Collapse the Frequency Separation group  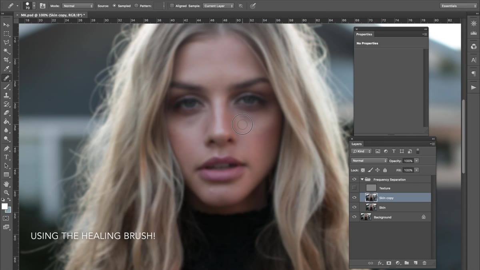362,180
